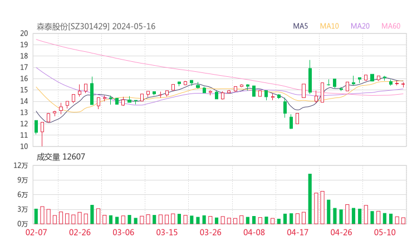
Task: Click the 3万 volume axis label
Action: tap(23, 209)
